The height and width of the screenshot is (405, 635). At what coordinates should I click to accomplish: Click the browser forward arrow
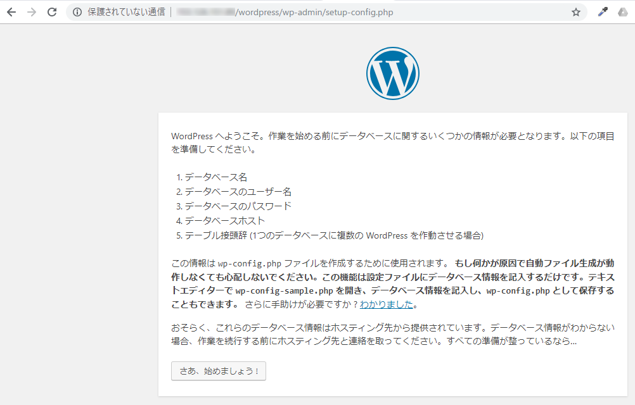click(32, 12)
